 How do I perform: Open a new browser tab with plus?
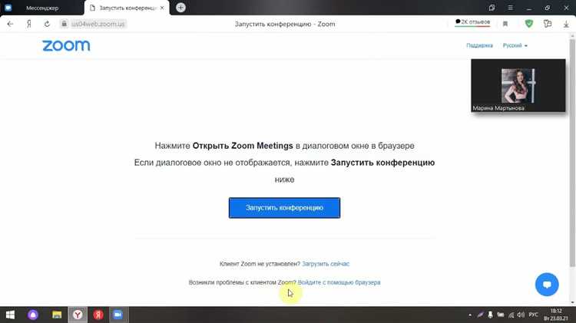[180, 8]
